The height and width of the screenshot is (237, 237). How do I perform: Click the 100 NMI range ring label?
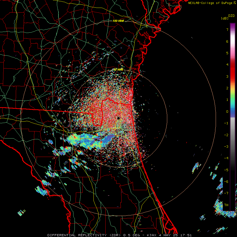[118, 21]
